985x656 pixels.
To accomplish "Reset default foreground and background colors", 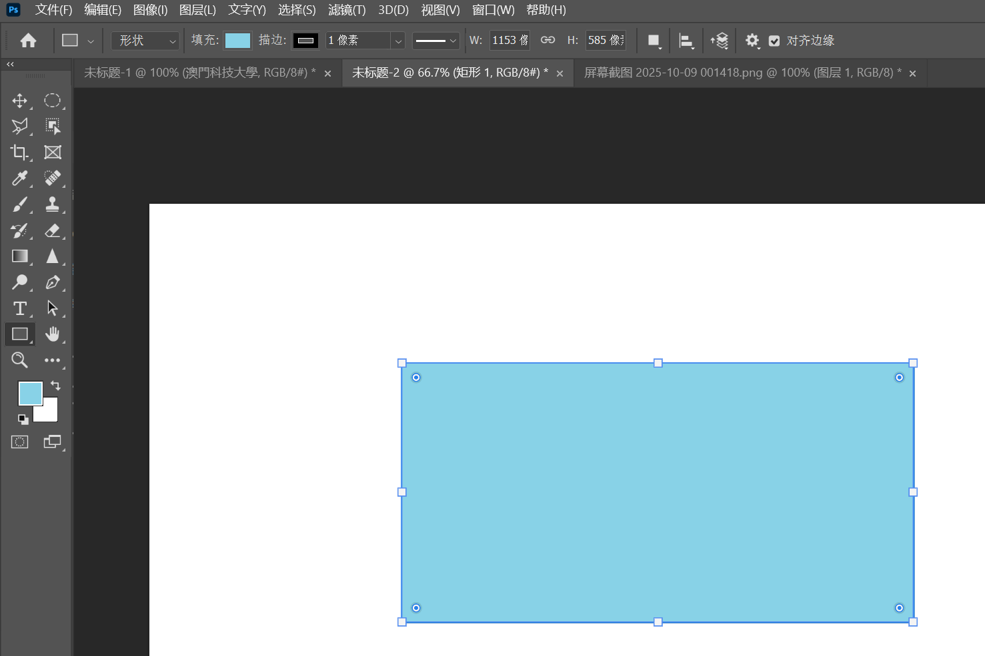I will tap(23, 419).
